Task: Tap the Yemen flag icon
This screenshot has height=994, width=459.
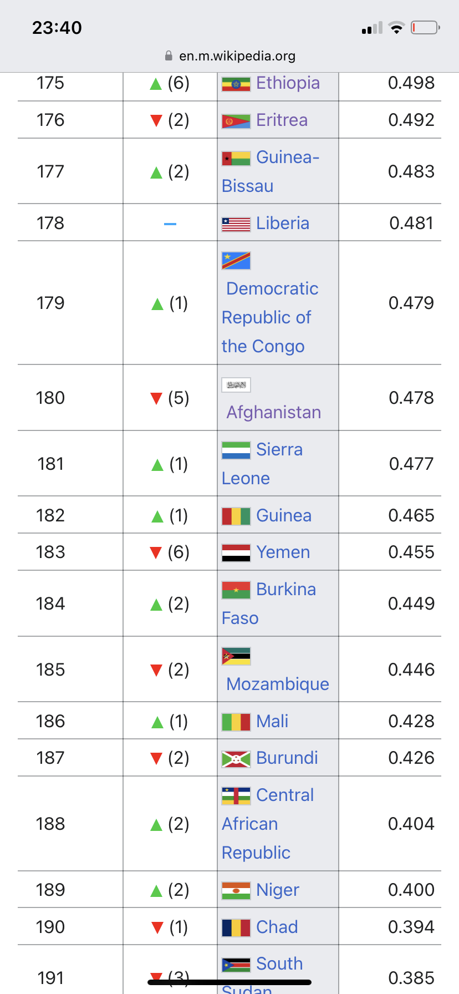Action: [236, 553]
